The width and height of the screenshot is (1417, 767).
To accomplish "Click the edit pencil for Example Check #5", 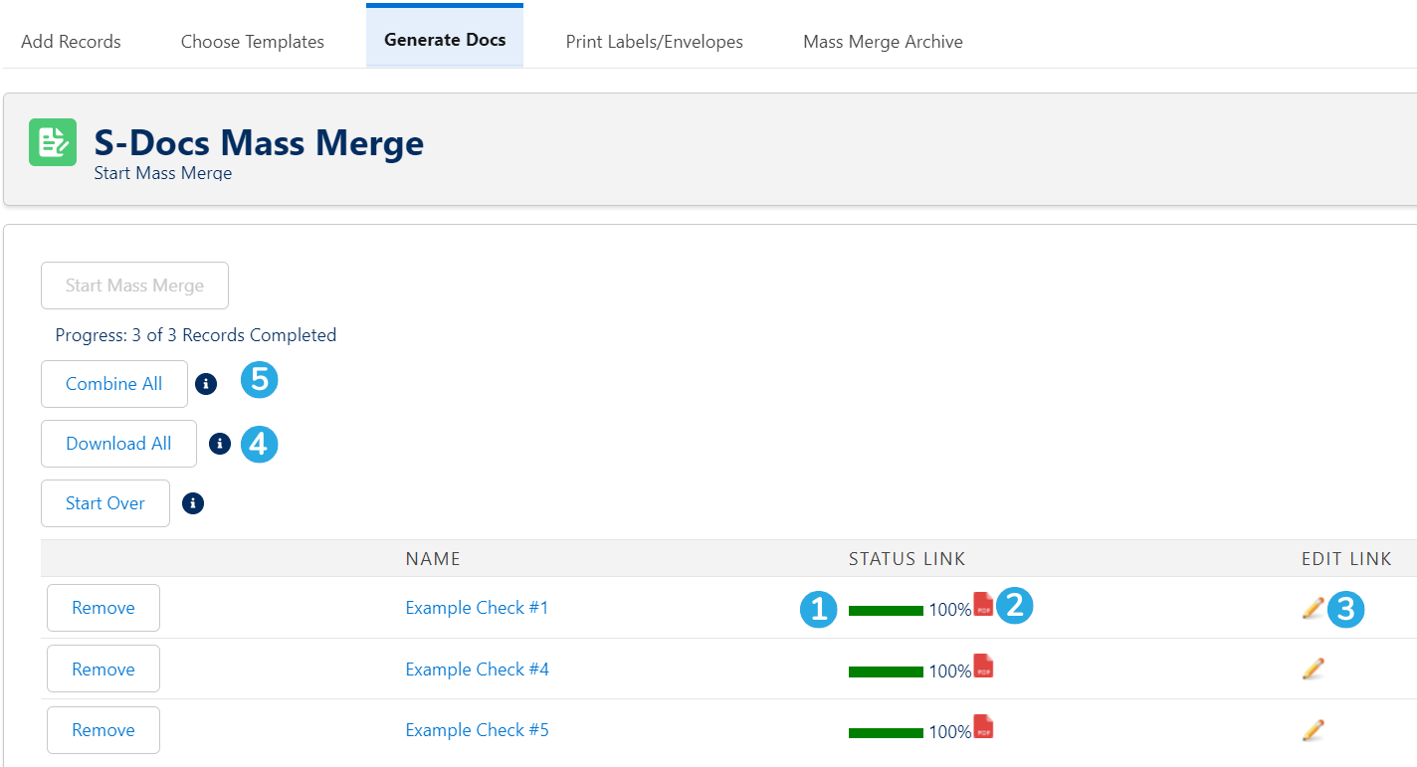I will [x=1313, y=730].
